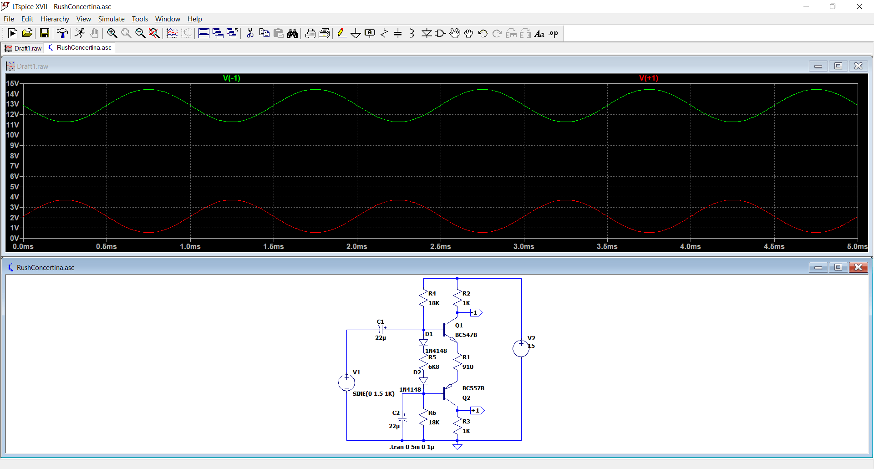Cascade the windows using toolbar icon
The height and width of the screenshot is (469, 874).
tap(218, 33)
